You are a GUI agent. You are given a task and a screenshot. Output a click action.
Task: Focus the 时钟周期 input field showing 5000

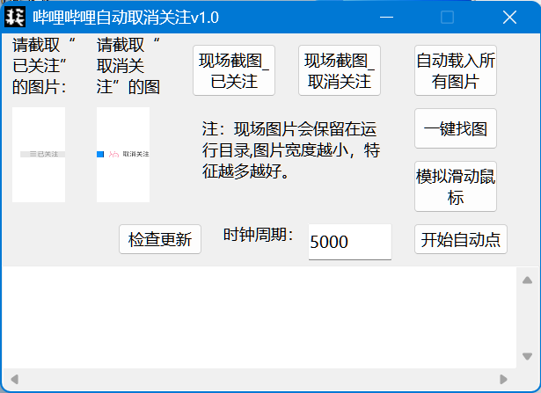coord(350,242)
